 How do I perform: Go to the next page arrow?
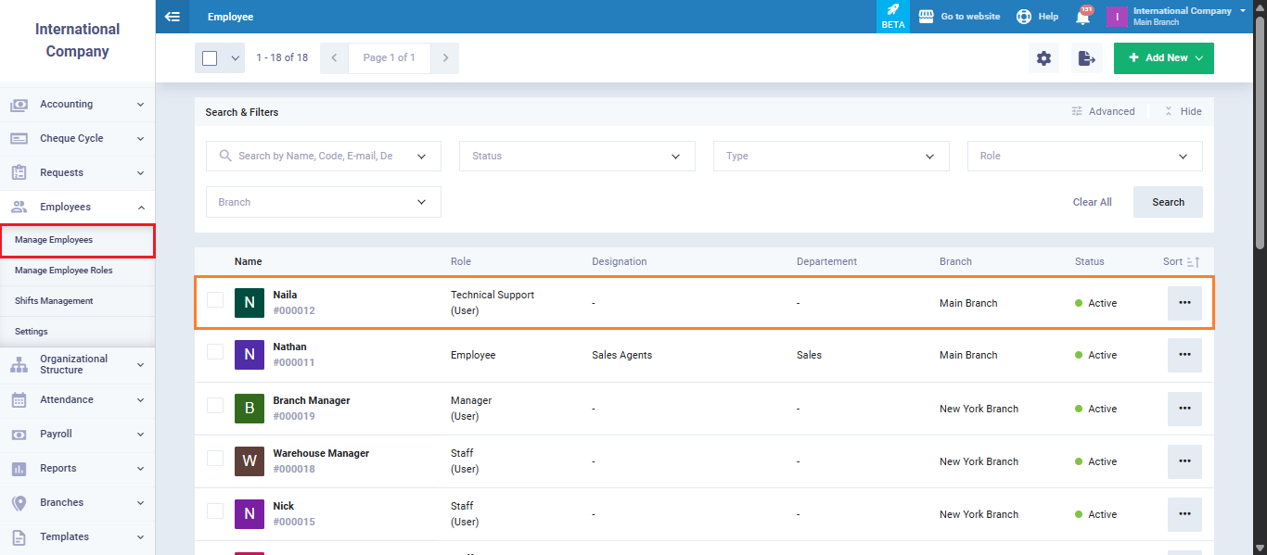click(445, 58)
